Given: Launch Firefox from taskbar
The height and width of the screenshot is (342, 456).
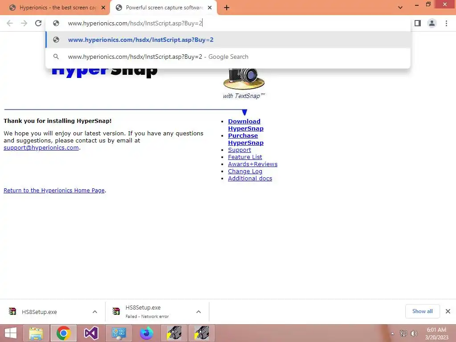Looking at the screenshot, I should [x=146, y=333].
